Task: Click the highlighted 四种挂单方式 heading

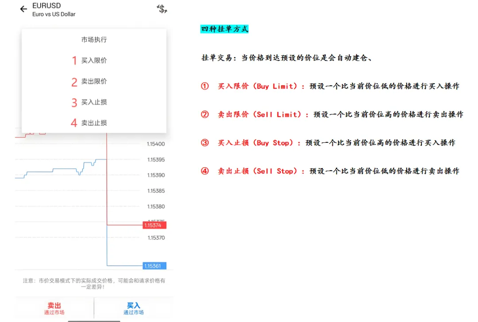Action: (x=224, y=29)
